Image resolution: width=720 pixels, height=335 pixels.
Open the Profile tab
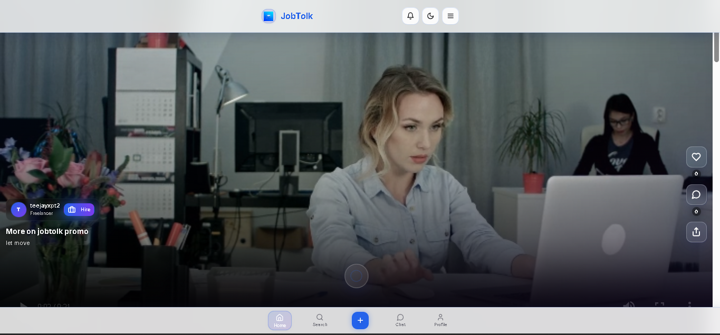440,320
